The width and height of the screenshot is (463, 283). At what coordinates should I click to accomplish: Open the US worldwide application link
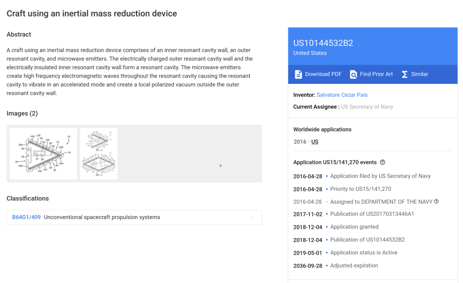pyautogui.click(x=315, y=141)
